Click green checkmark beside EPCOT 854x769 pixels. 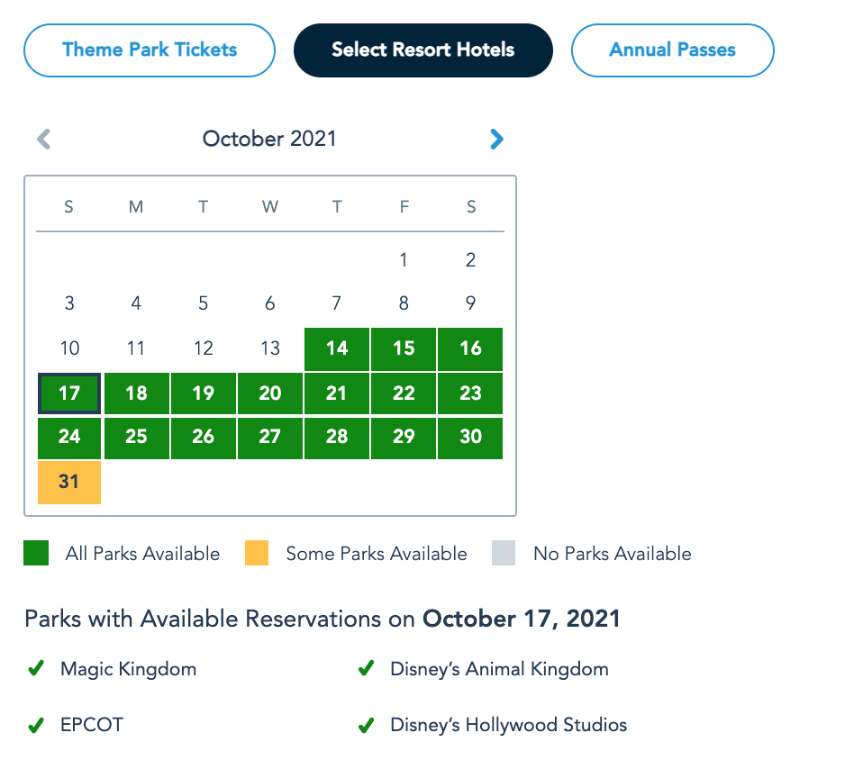pyautogui.click(x=36, y=725)
